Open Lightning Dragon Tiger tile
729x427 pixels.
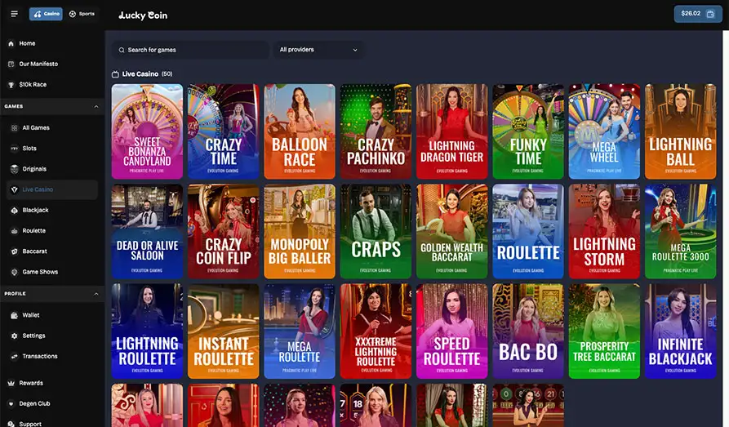(x=452, y=131)
